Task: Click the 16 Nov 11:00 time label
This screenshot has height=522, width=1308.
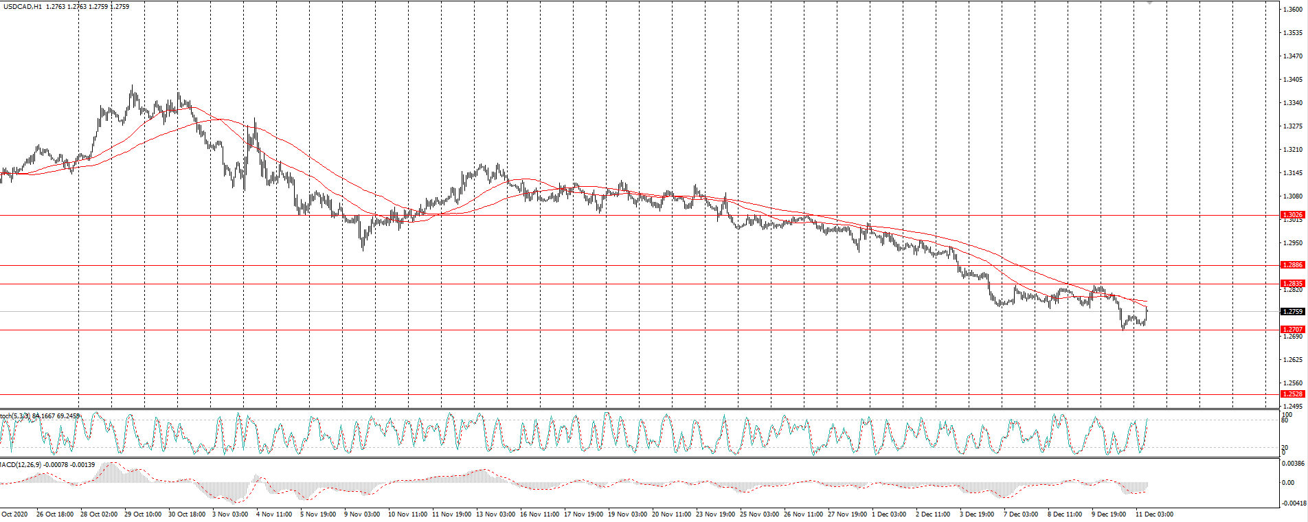Action: click(x=539, y=514)
